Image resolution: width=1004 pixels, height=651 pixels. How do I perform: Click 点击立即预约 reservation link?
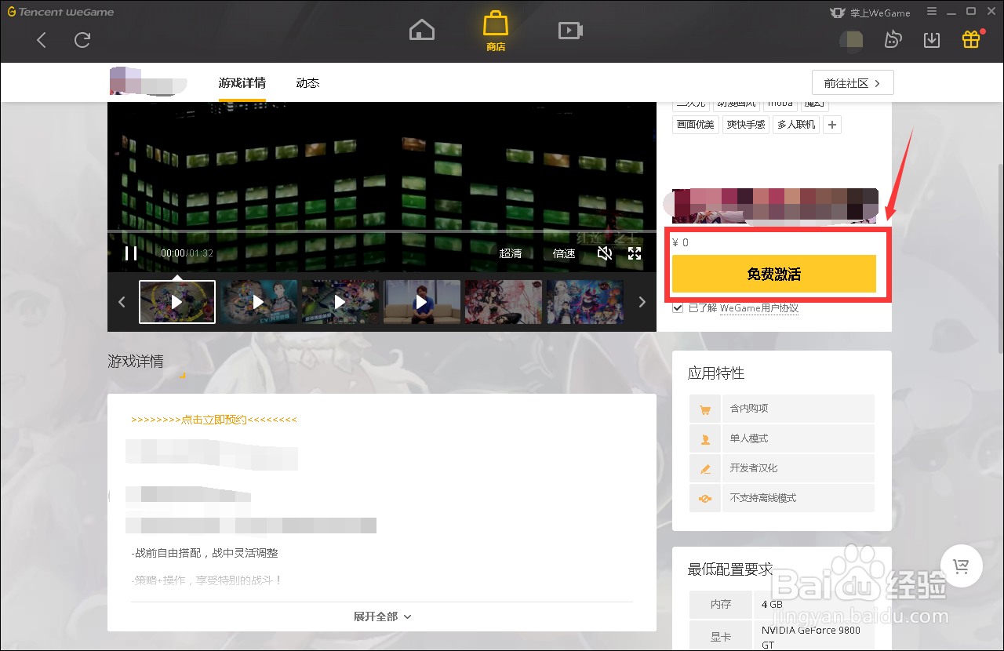[213, 420]
